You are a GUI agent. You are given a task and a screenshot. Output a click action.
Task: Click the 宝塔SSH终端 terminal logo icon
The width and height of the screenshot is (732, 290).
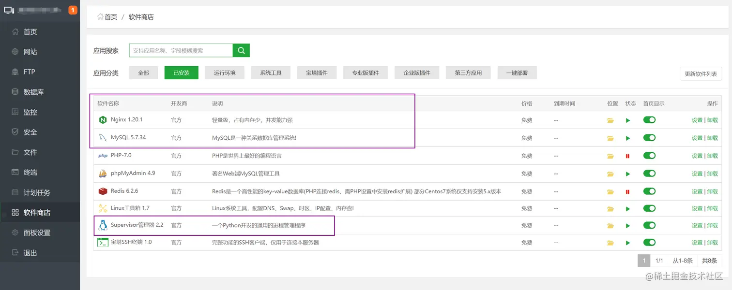point(103,242)
